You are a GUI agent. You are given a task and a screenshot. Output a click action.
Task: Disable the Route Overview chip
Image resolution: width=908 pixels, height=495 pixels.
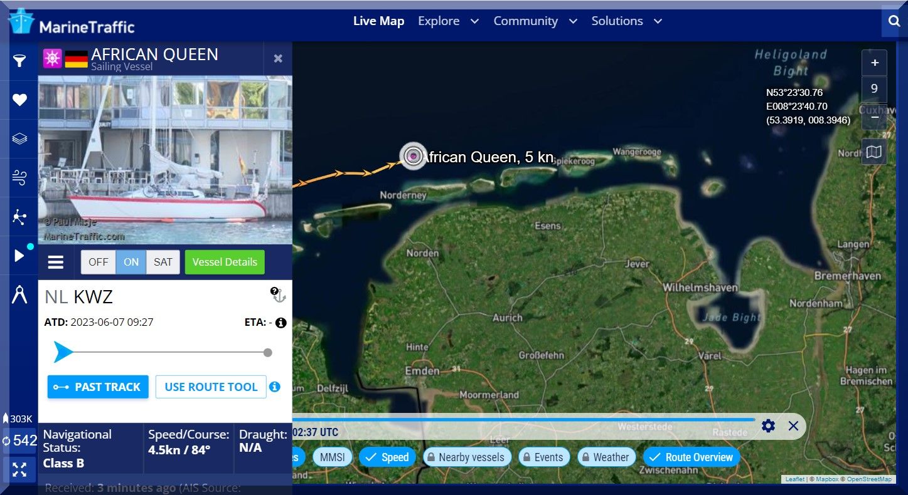(x=692, y=457)
